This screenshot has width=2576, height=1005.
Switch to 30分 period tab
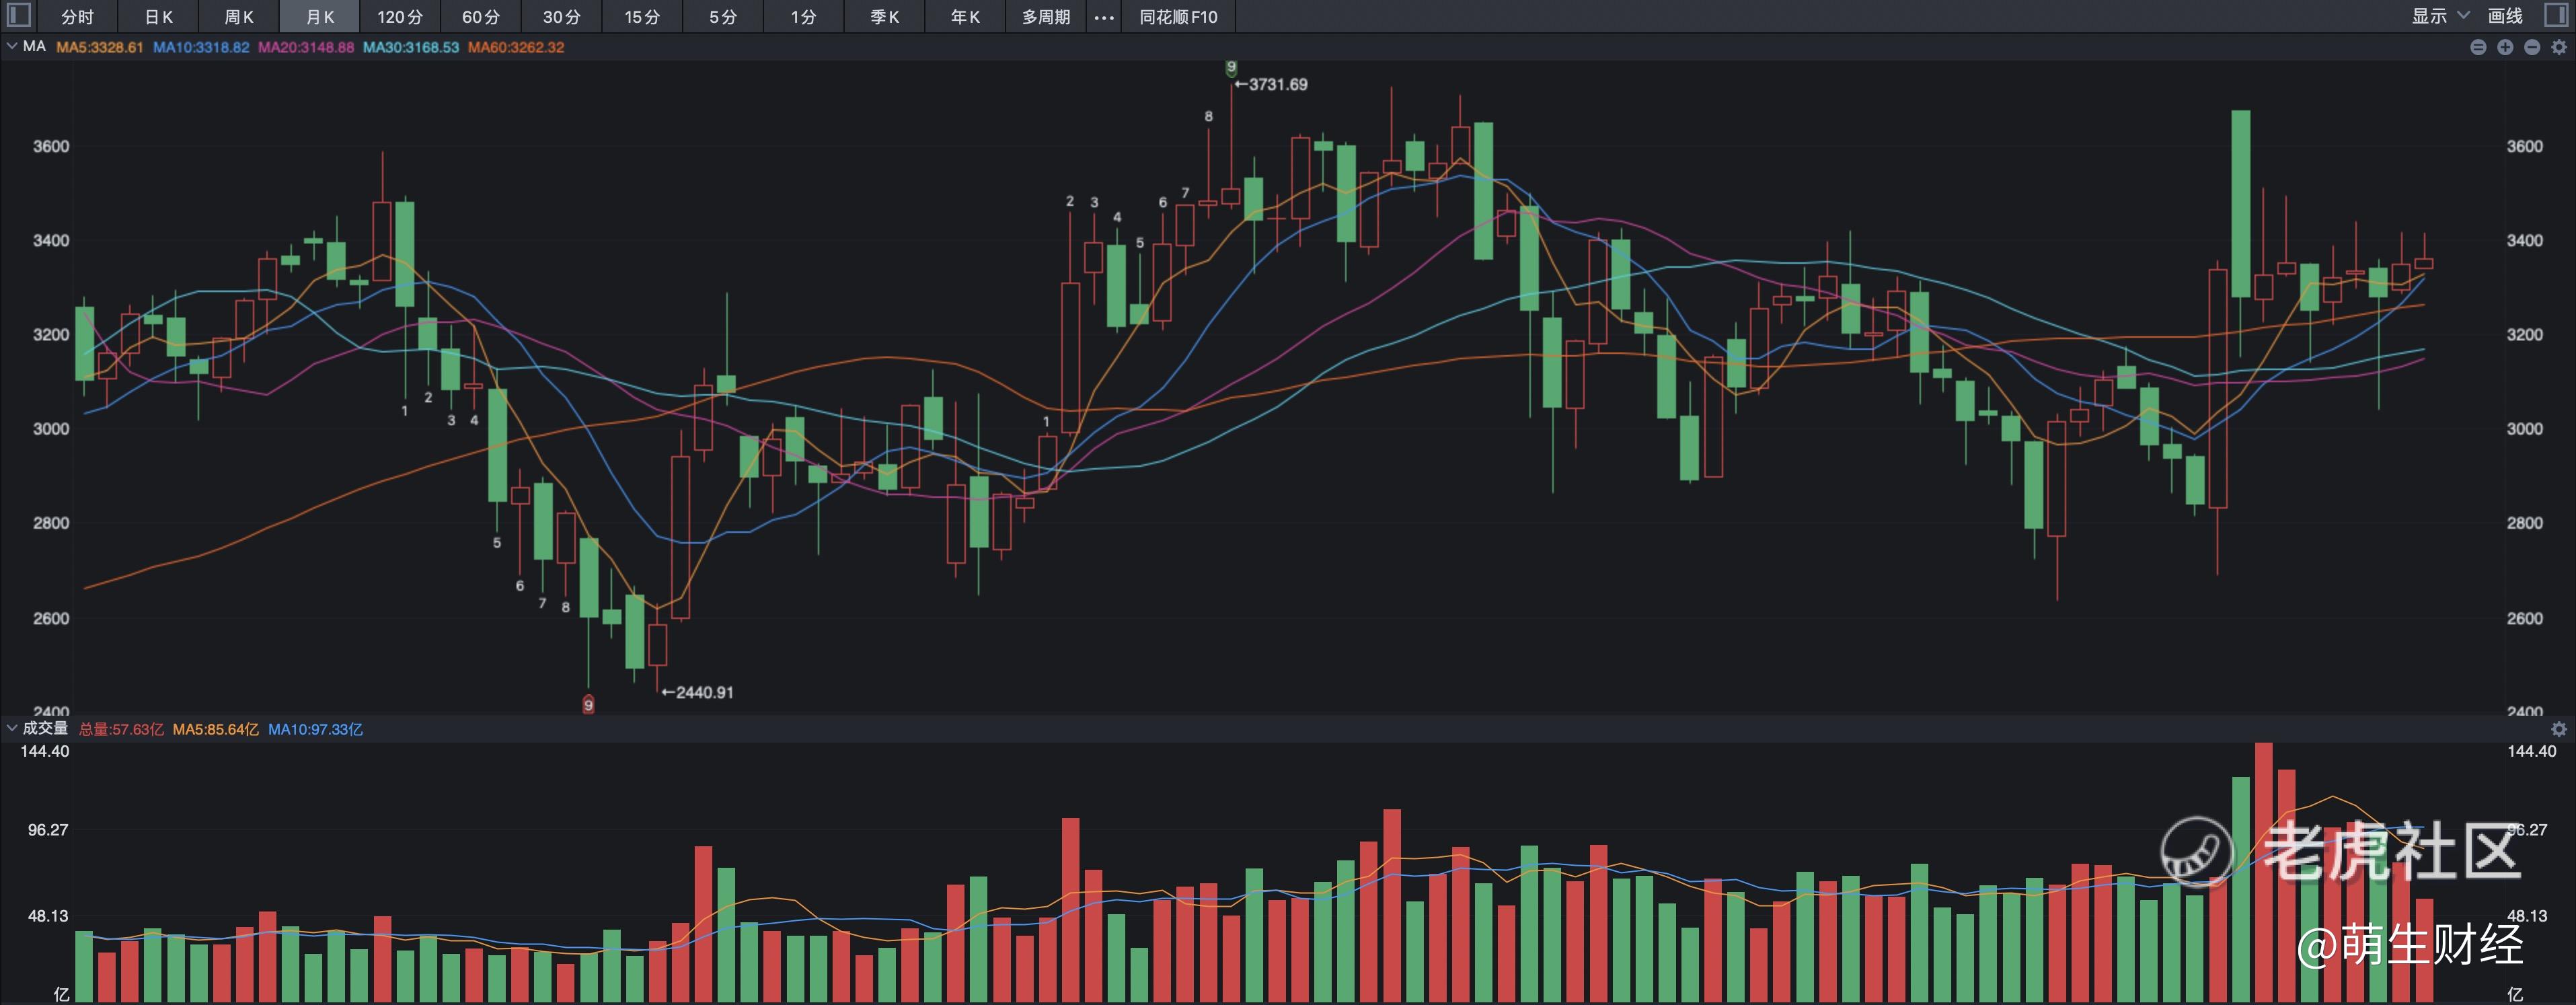(x=562, y=17)
